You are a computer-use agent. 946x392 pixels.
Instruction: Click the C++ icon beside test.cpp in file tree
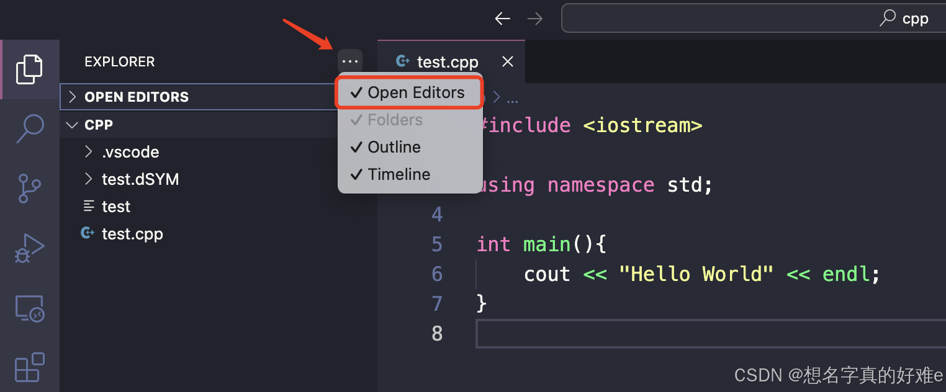[88, 234]
